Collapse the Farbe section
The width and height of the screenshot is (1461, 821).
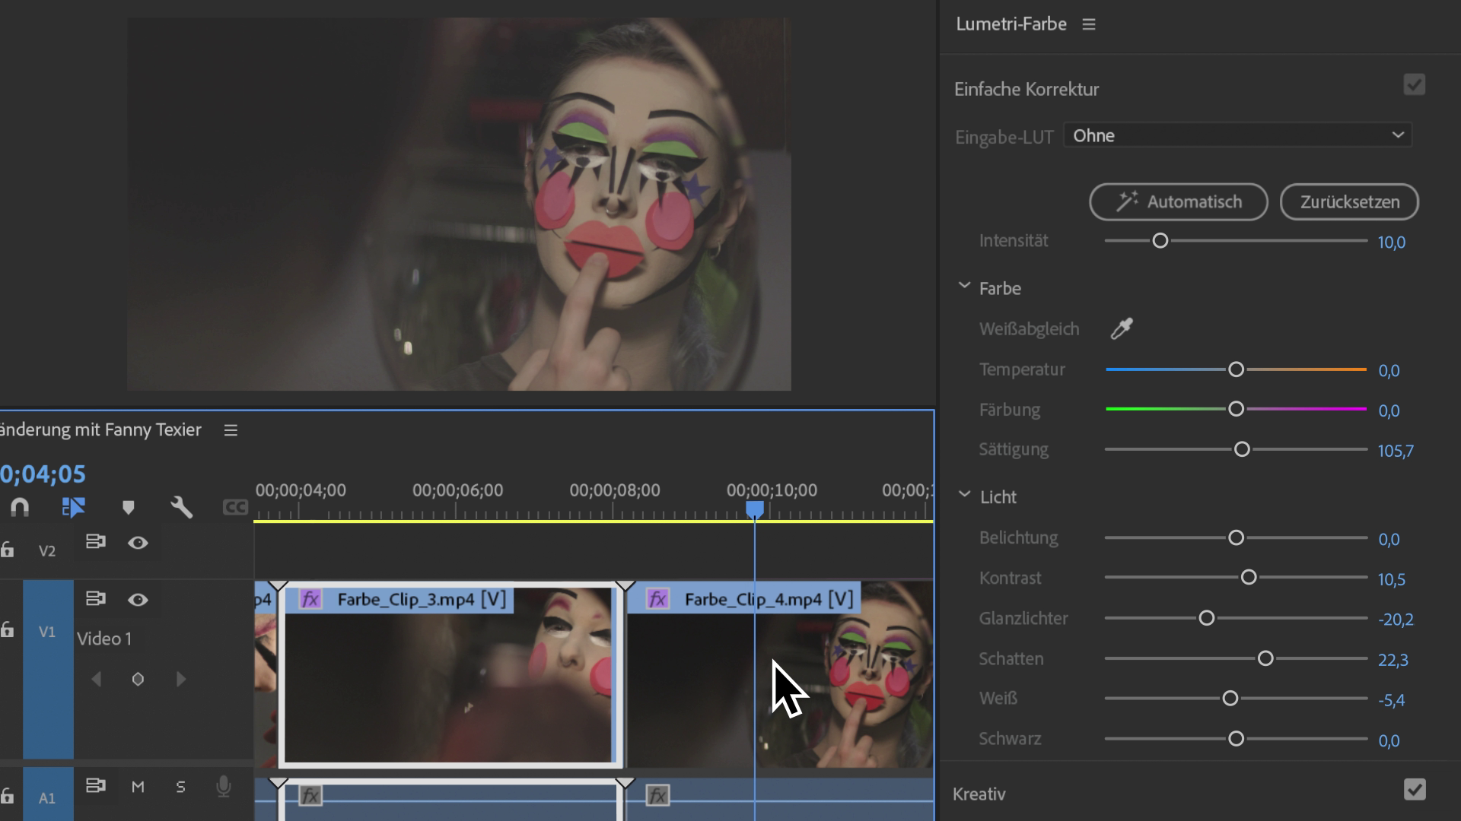point(964,287)
